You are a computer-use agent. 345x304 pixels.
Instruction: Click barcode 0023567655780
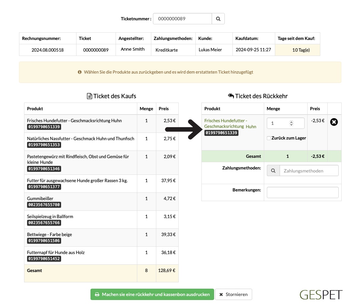click(x=44, y=205)
